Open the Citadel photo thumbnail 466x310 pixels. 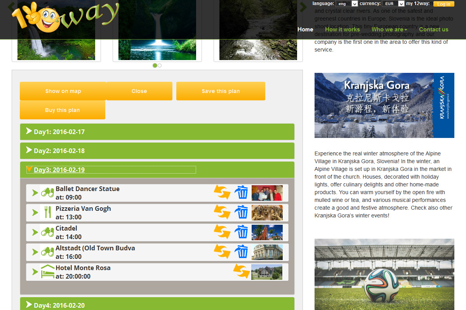pos(267,232)
